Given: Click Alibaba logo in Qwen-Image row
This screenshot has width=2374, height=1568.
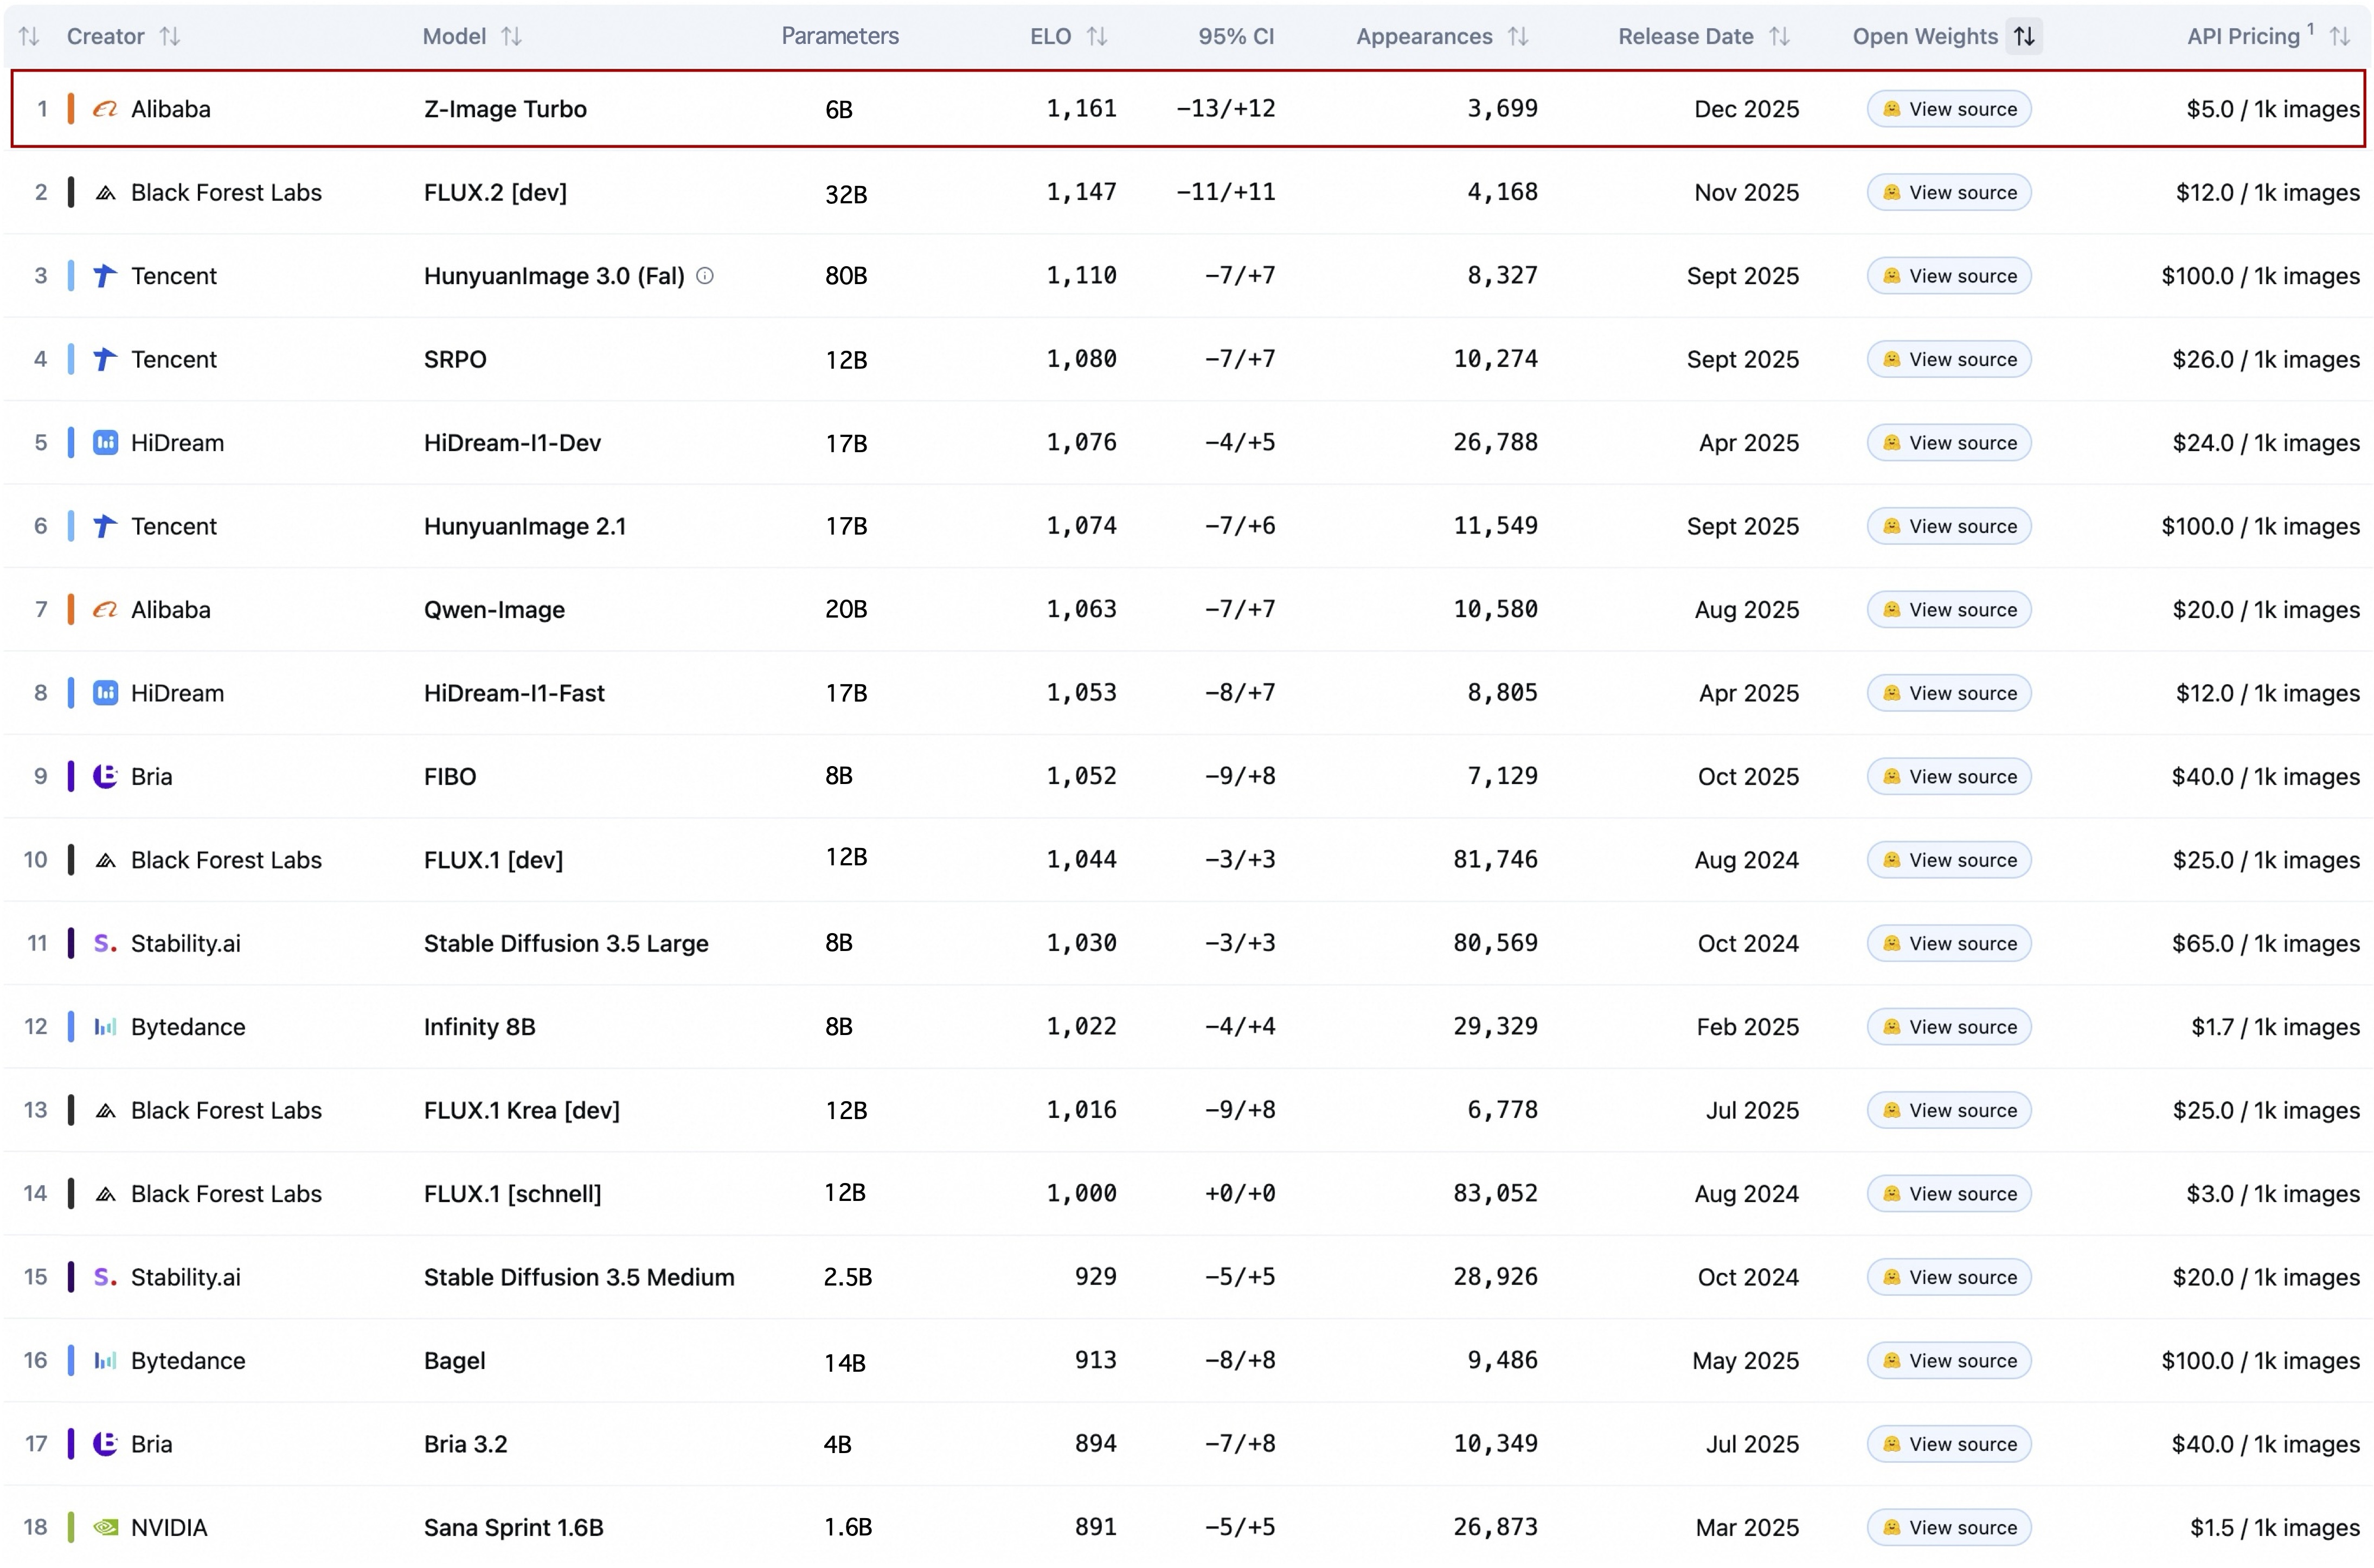Looking at the screenshot, I should (x=105, y=610).
